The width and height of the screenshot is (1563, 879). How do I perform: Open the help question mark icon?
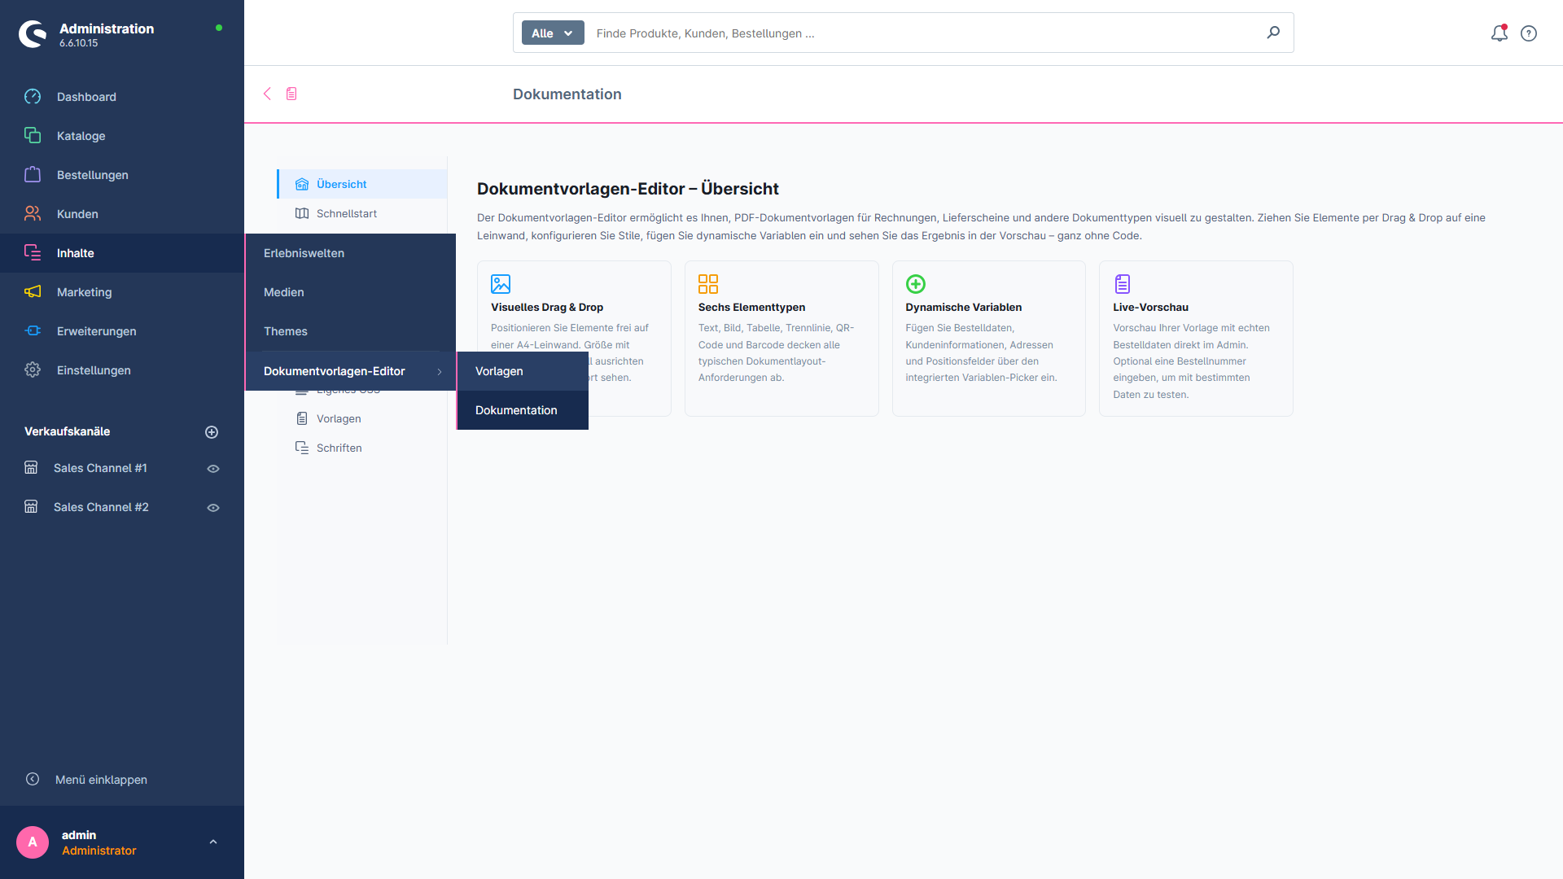click(x=1529, y=33)
